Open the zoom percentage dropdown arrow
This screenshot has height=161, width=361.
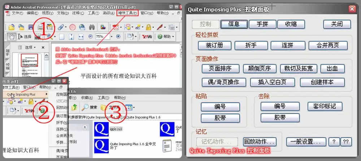tap(112, 36)
